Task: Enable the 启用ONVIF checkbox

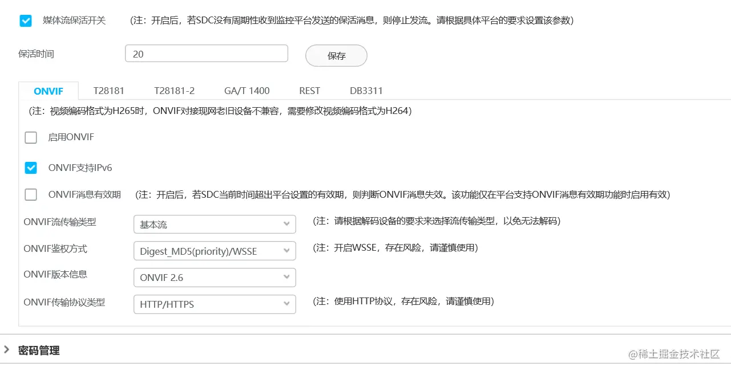Action: [x=31, y=137]
